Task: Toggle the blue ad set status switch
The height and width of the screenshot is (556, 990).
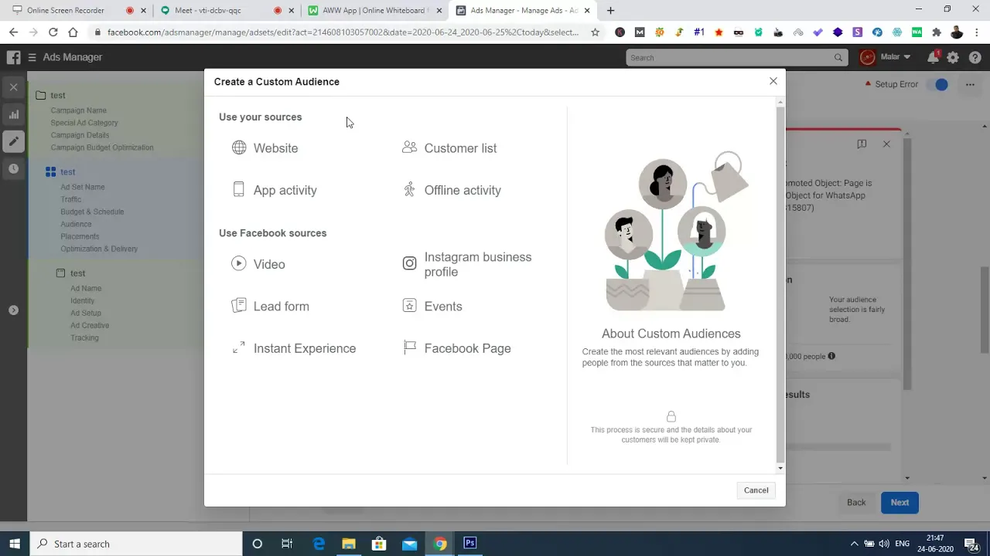Action: point(940,84)
